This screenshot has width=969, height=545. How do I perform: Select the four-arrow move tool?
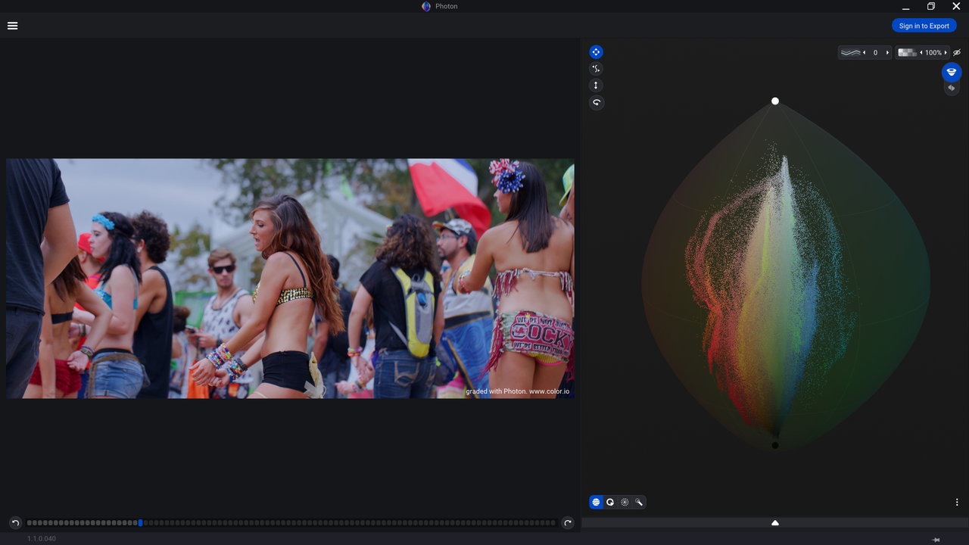pos(597,52)
